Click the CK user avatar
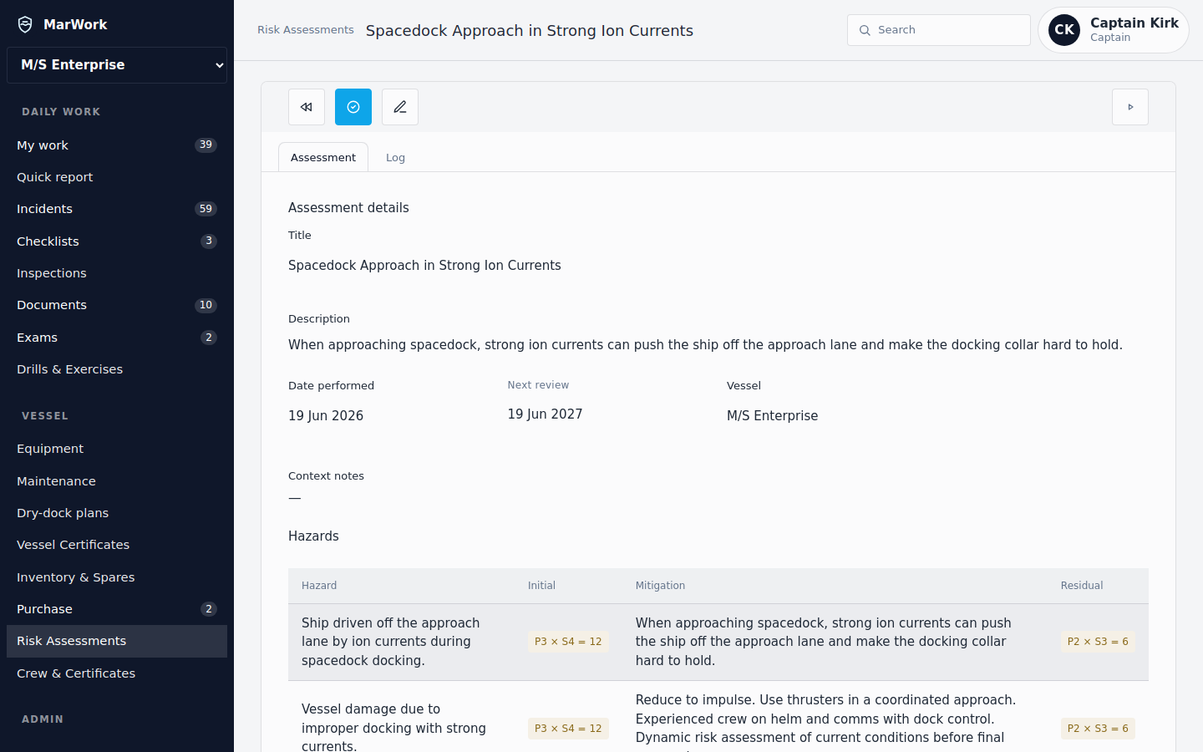The height and width of the screenshot is (752, 1203). point(1064,30)
